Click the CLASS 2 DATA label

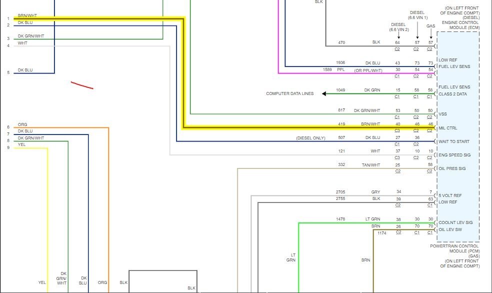[x=452, y=94]
